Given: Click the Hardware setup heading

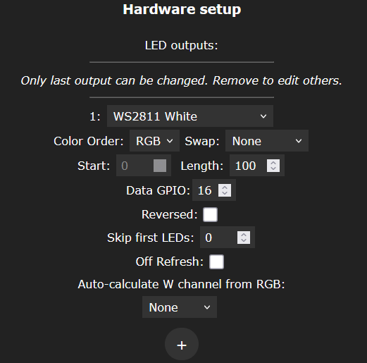Looking at the screenshot, I should coord(182,9).
